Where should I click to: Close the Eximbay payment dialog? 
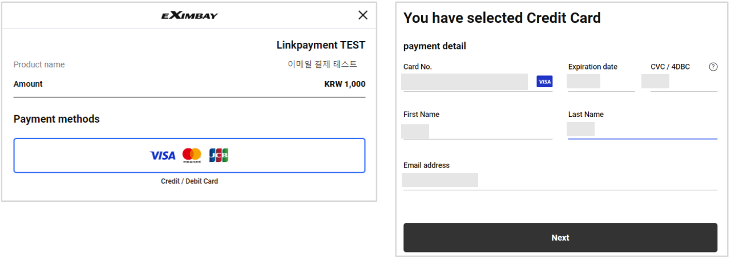[x=363, y=15]
